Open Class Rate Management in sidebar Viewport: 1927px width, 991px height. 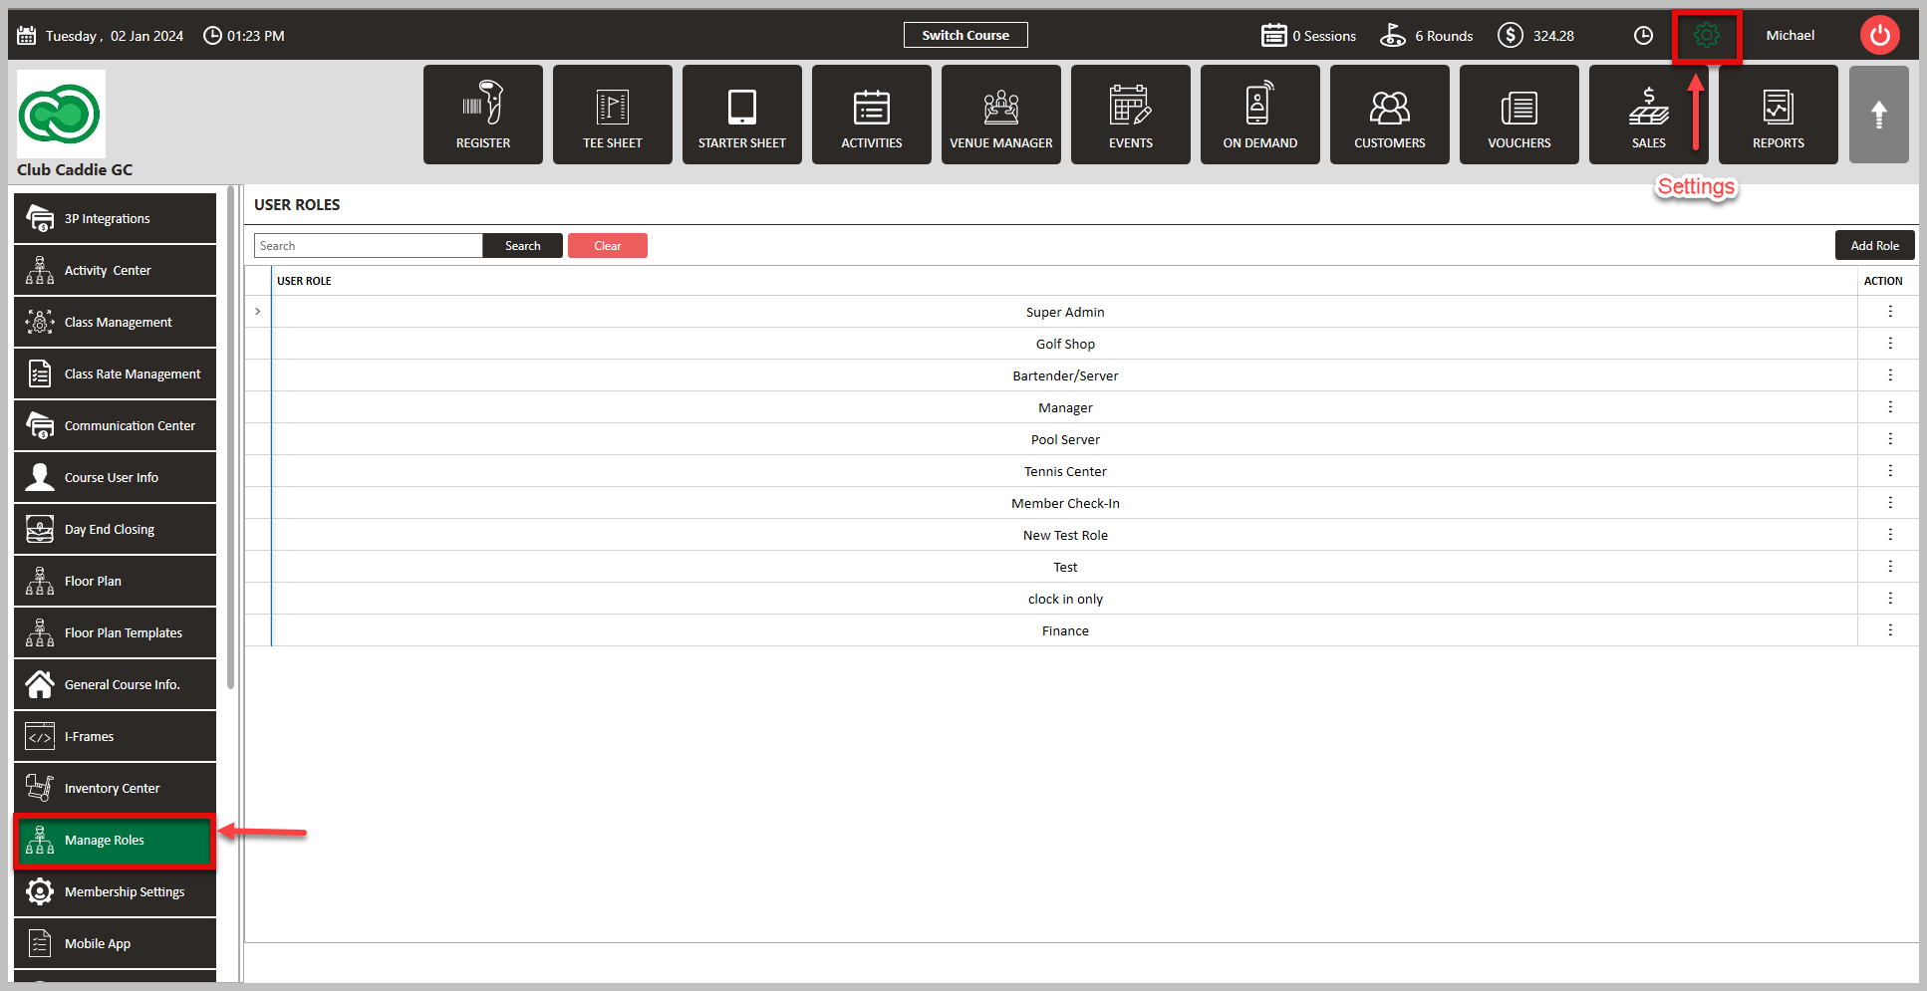pyautogui.click(x=115, y=373)
